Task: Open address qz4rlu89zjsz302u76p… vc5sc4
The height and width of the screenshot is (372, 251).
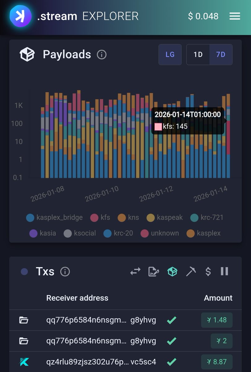Action: point(101,362)
